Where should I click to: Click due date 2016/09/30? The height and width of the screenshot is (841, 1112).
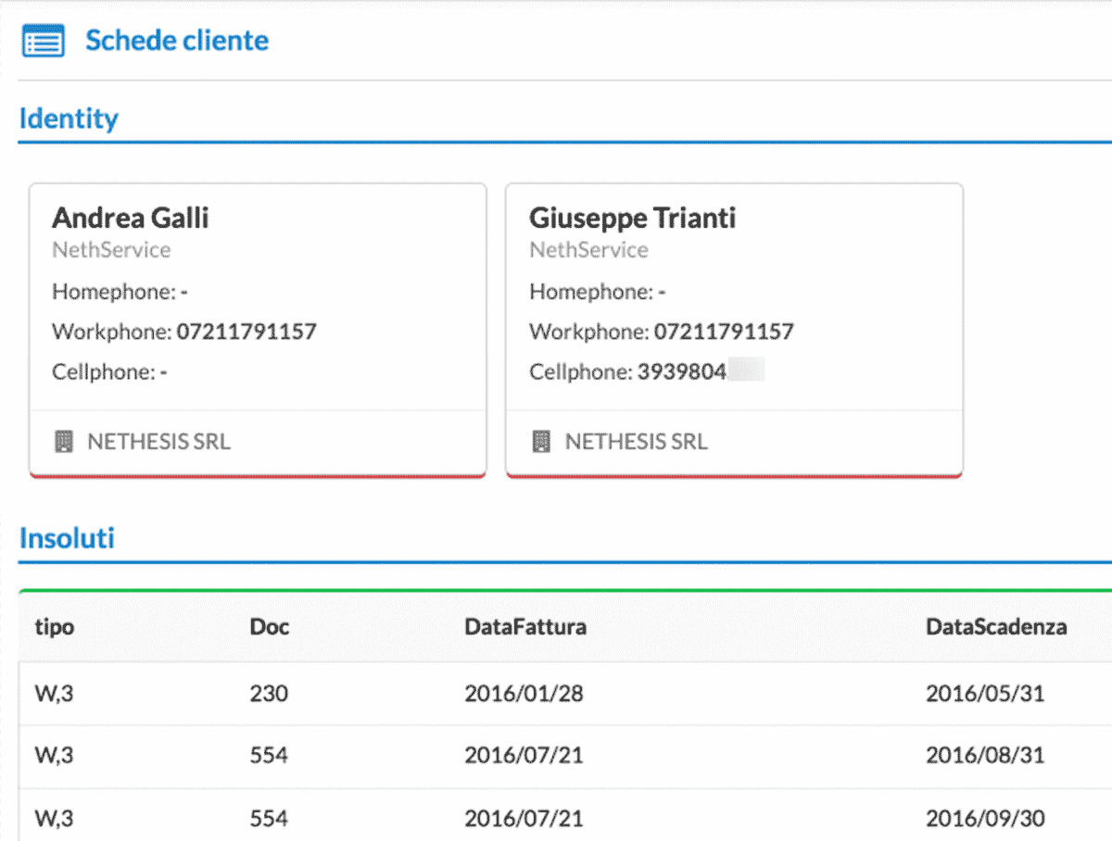[x=985, y=819]
